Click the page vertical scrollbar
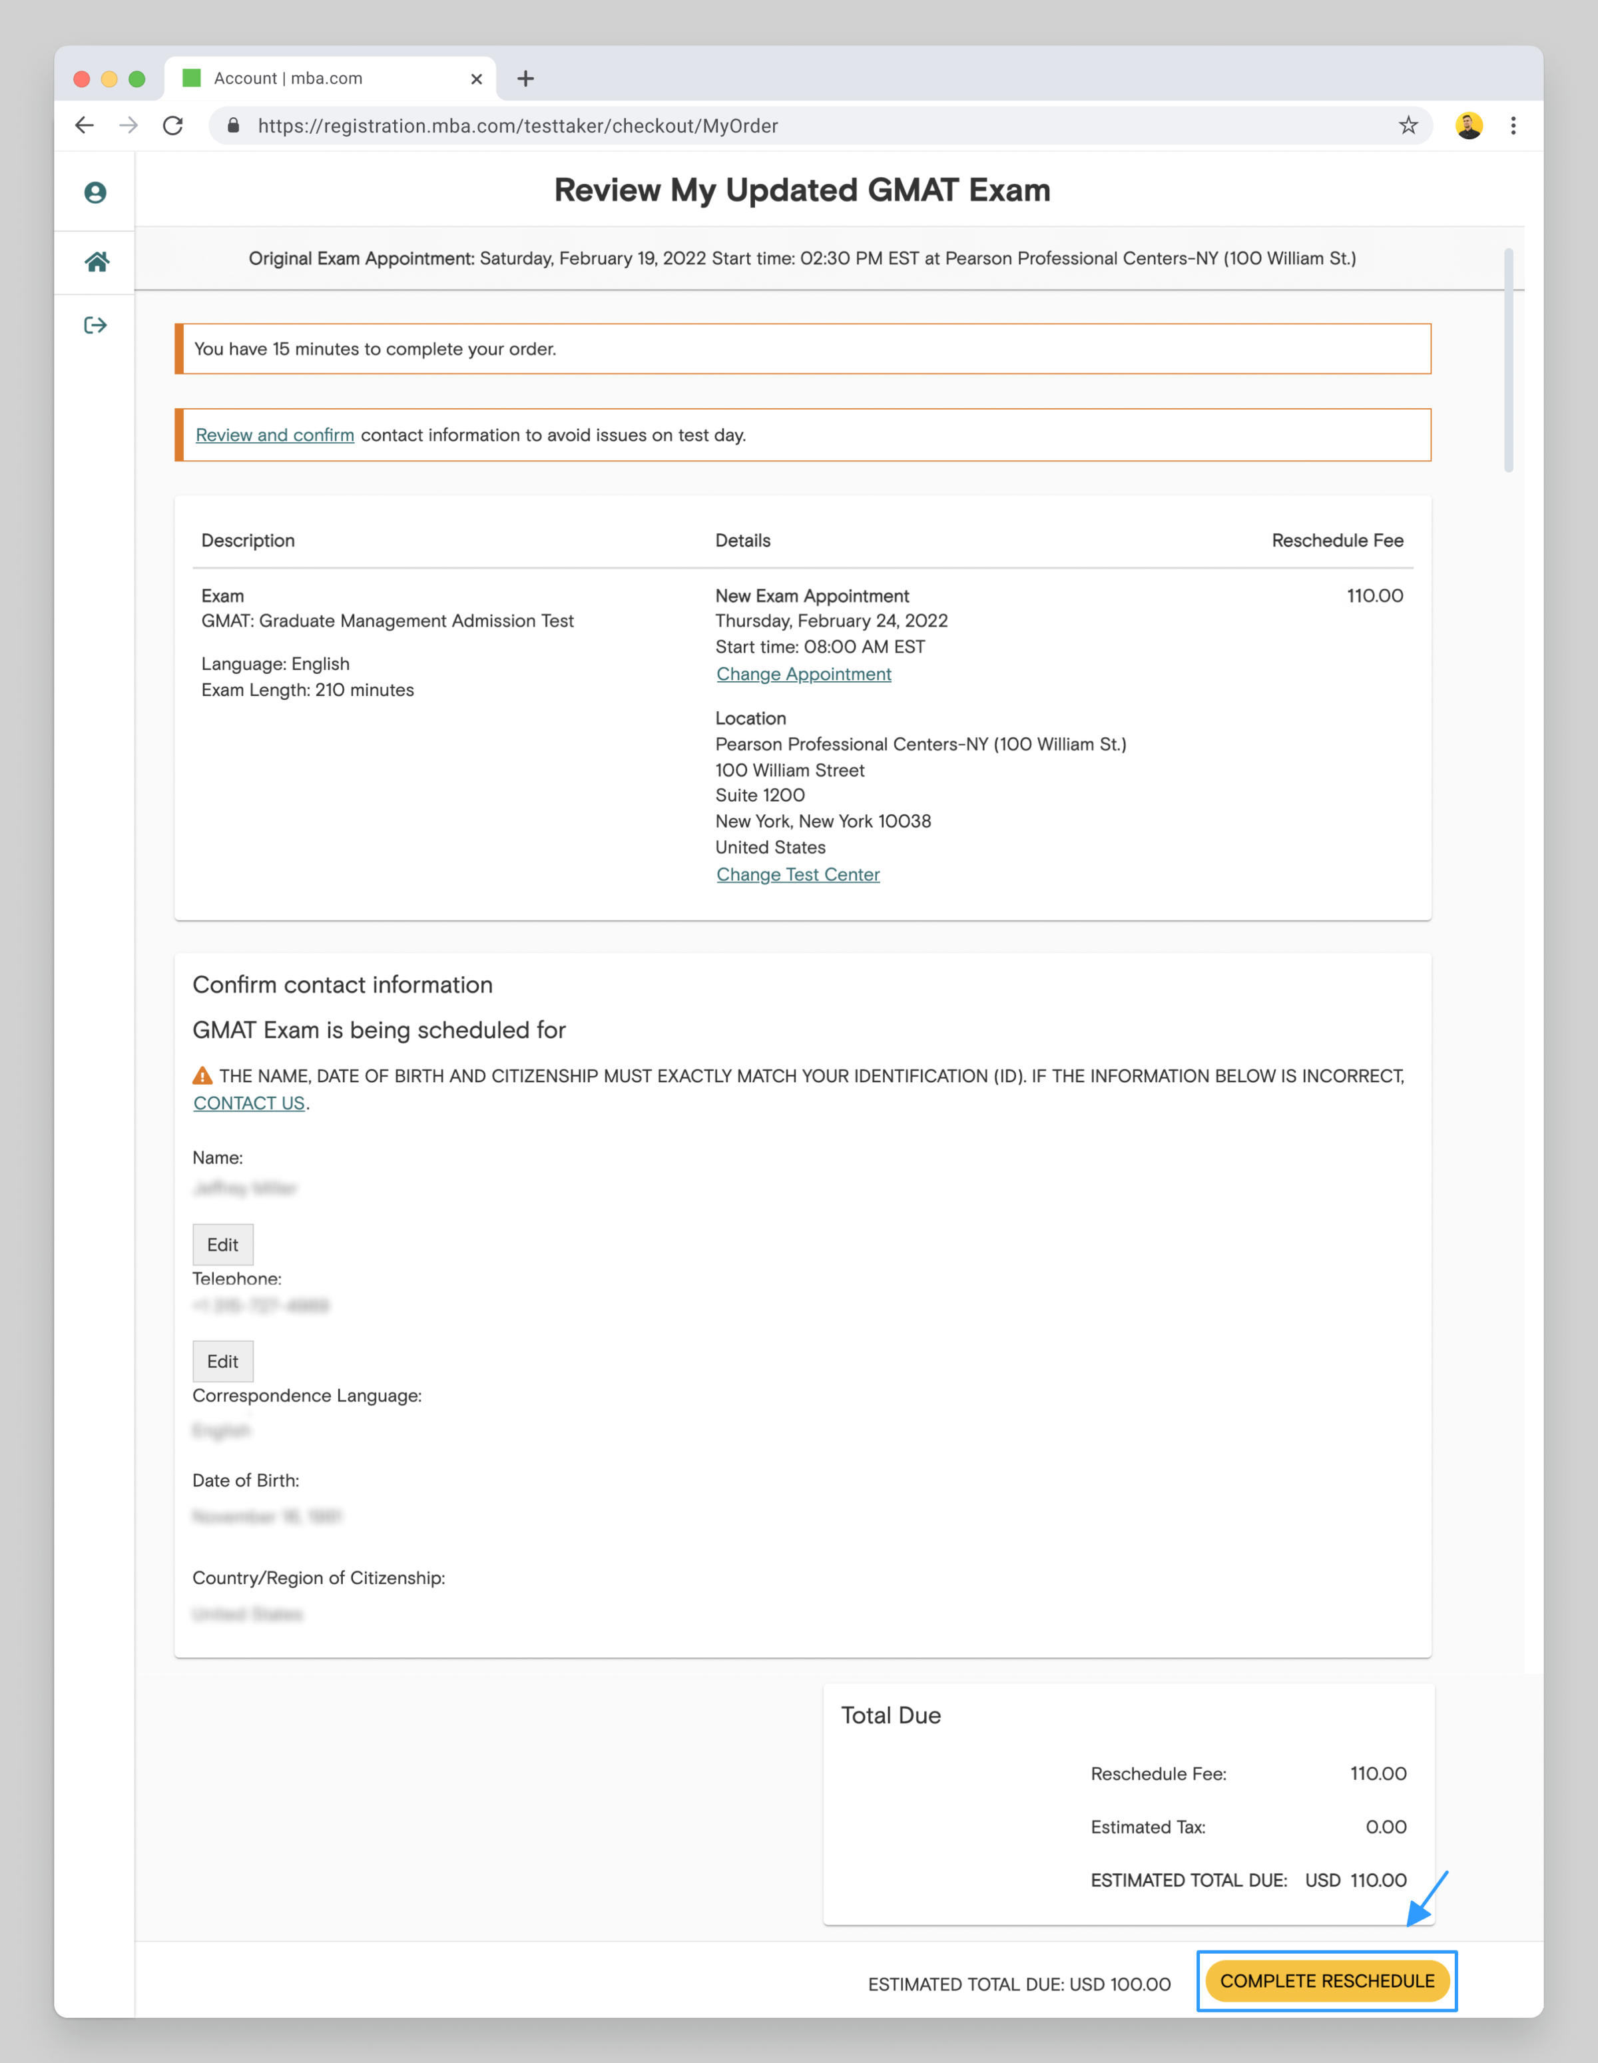 pyautogui.click(x=1508, y=359)
